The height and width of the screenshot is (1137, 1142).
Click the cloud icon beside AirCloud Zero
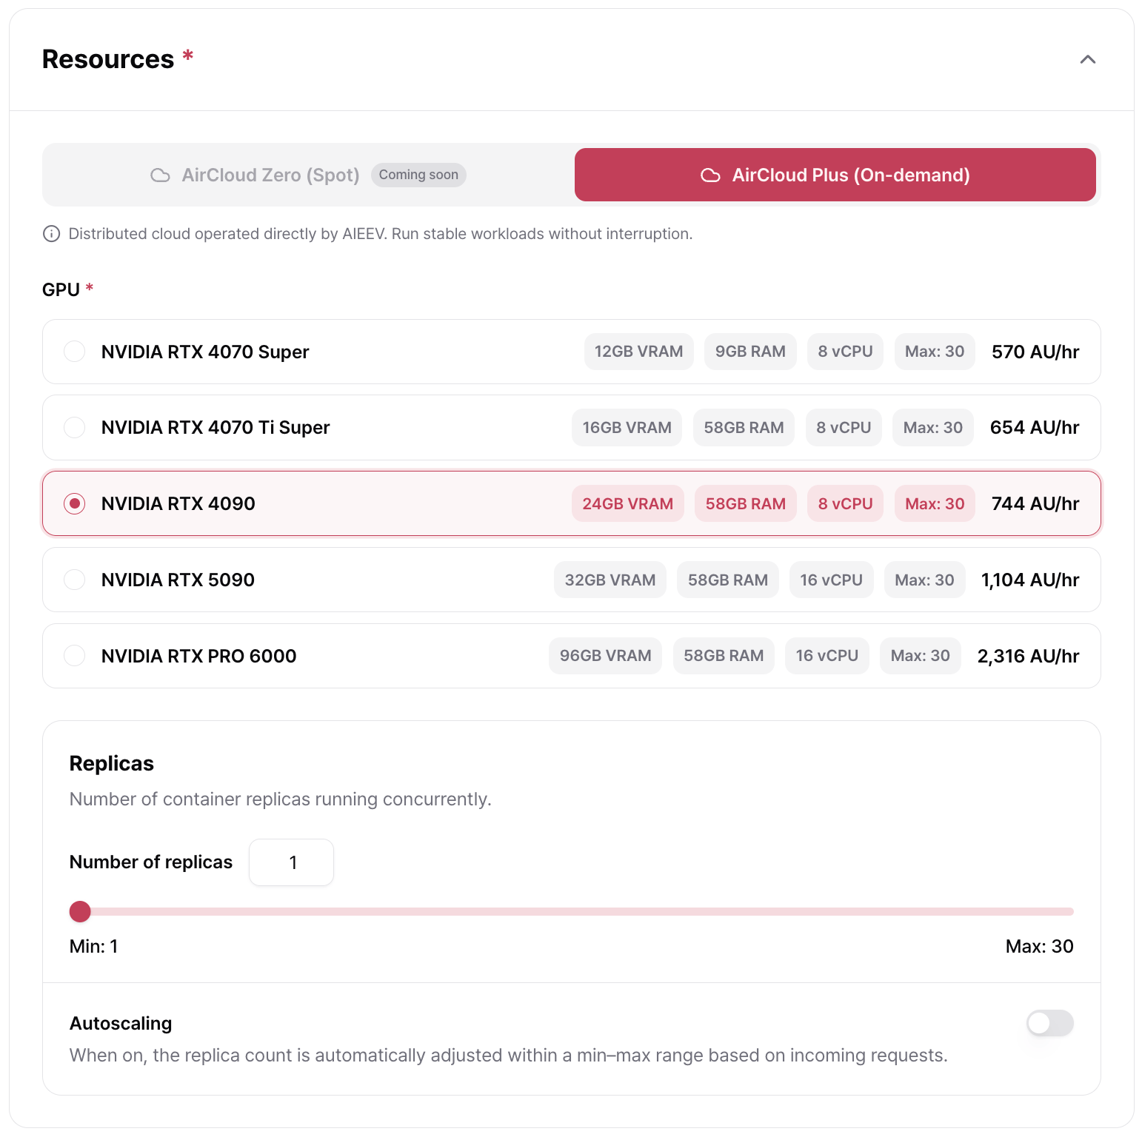[160, 175]
